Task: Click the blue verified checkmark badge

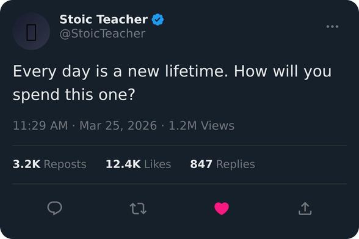Action: pos(158,20)
